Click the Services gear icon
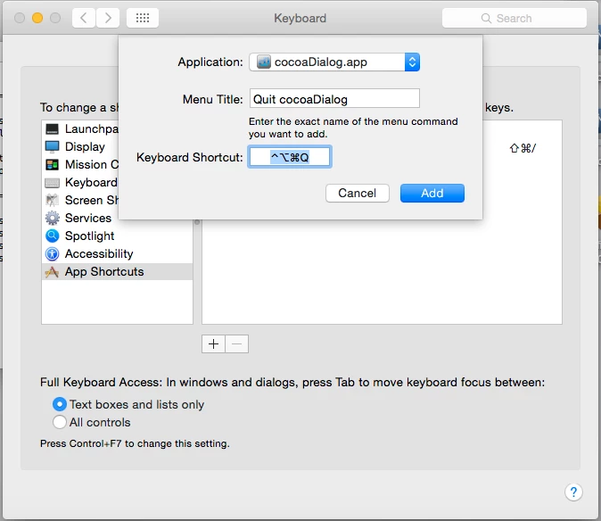 point(52,218)
